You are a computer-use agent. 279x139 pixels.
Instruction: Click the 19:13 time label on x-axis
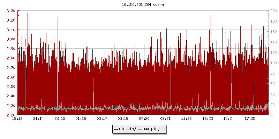pos(17,119)
